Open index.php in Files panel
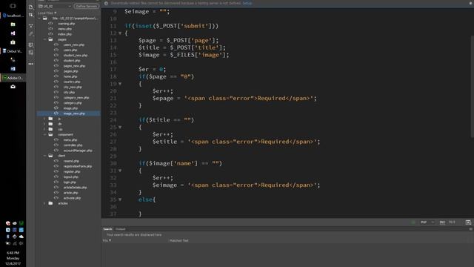 click(x=64, y=34)
